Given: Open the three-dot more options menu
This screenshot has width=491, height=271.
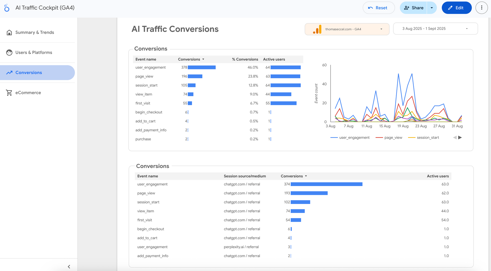Looking at the screenshot, I should point(481,8).
